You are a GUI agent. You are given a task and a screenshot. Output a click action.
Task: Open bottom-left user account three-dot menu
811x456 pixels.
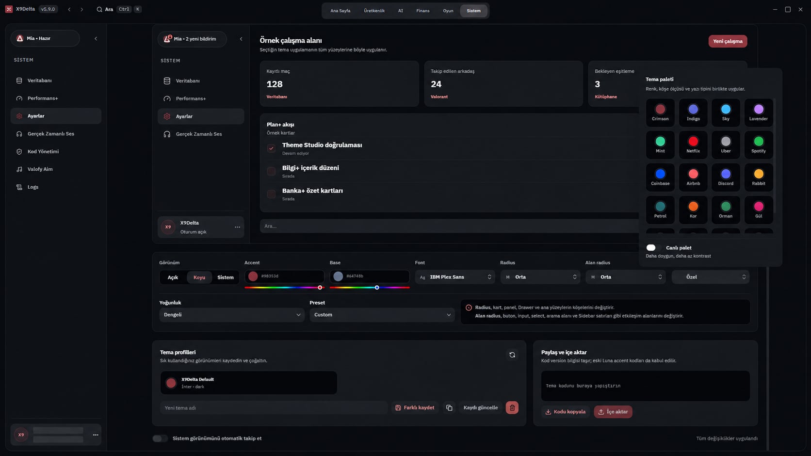(x=96, y=435)
